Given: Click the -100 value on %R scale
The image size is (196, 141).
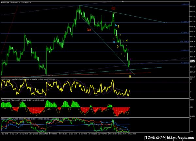Looking at the screenshot, I should tap(191, 131).
